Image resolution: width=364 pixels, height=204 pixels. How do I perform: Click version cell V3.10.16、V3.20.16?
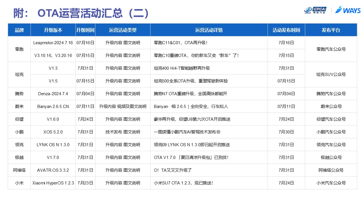[x=53, y=56]
